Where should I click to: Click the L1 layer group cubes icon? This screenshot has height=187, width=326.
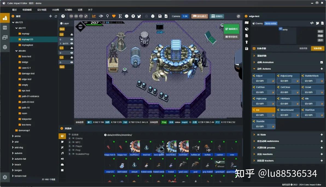pos(72,48)
